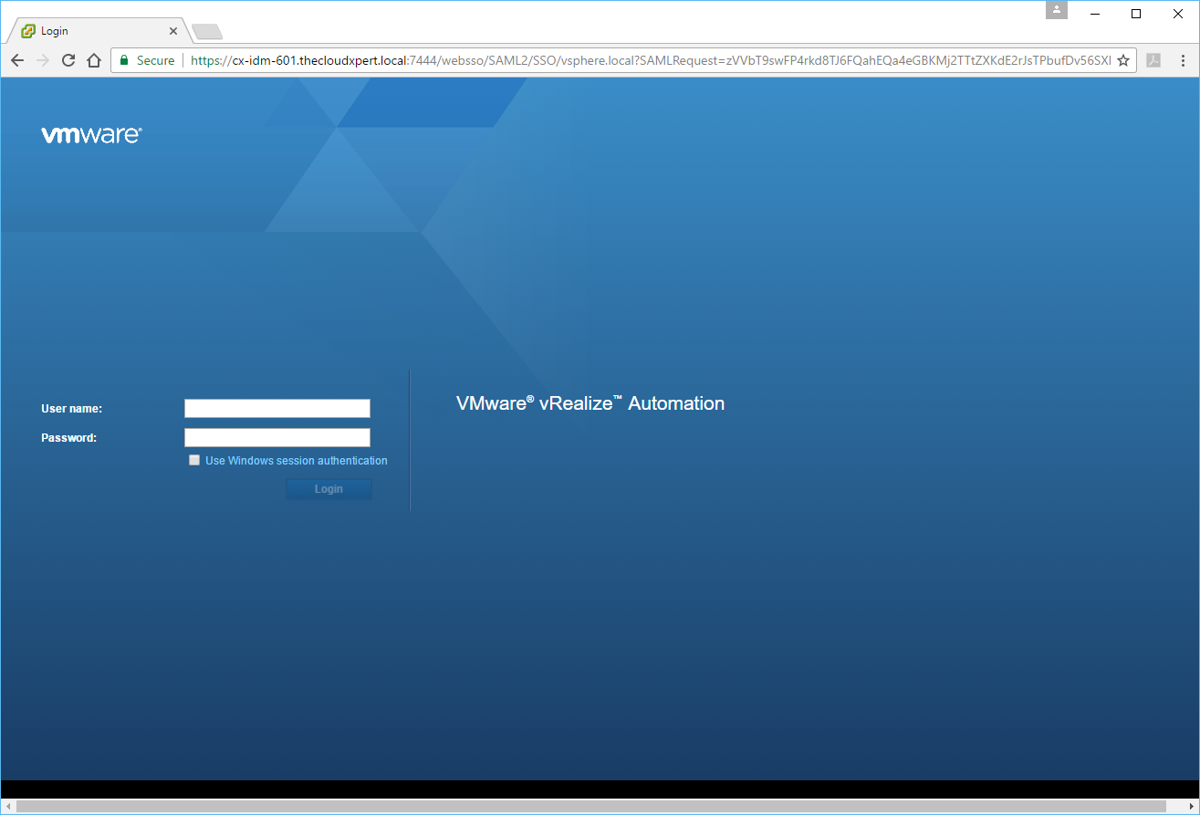Enable Use Windows session authentication checkbox
Screen dimensions: 1200x815
coord(194,461)
